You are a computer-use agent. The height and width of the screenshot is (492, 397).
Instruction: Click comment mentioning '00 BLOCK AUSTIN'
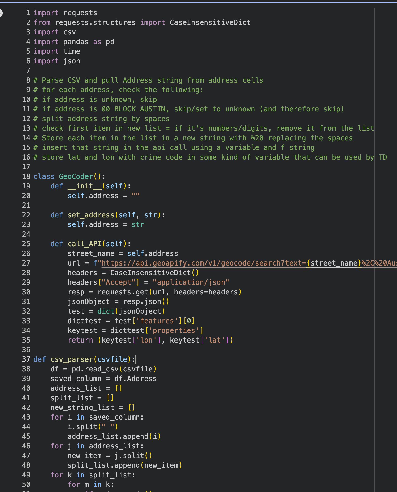pos(189,109)
